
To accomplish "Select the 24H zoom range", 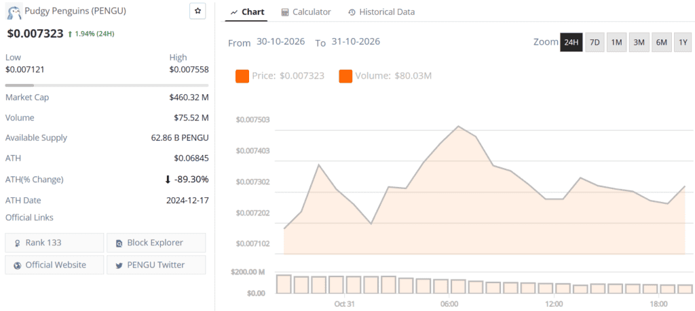I will pyautogui.click(x=571, y=43).
